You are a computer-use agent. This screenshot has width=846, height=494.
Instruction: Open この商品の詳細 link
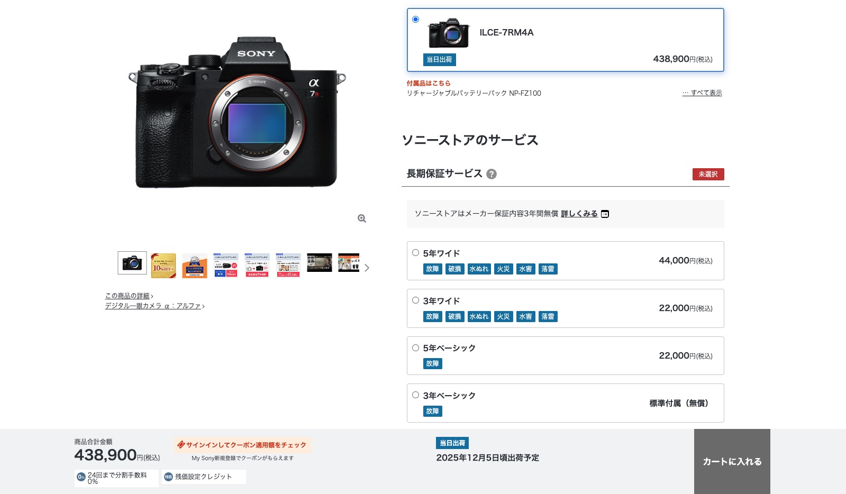pyautogui.click(x=128, y=296)
